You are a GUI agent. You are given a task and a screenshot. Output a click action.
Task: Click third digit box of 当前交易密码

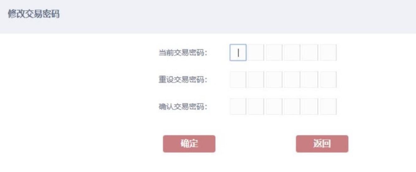coord(274,53)
